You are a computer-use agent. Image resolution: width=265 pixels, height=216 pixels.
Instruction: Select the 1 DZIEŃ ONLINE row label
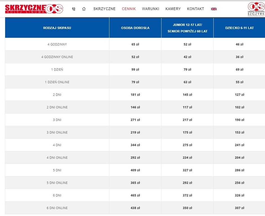(x=57, y=82)
